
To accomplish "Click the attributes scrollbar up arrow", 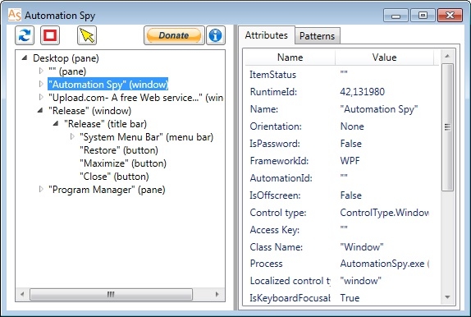I will (447, 56).
